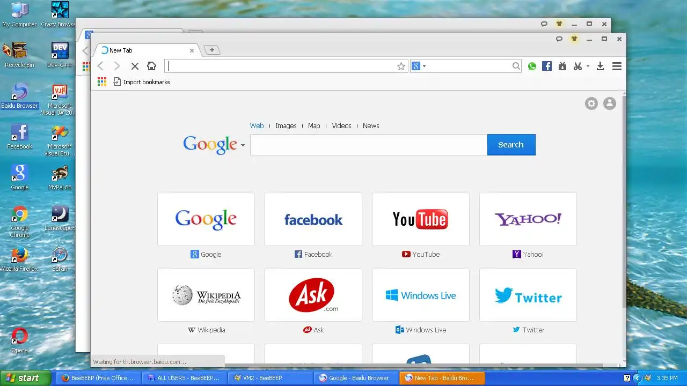Screen dimensions: 687x386
Task: Expand the search engine dropdown in toolbar
Action: click(424, 66)
